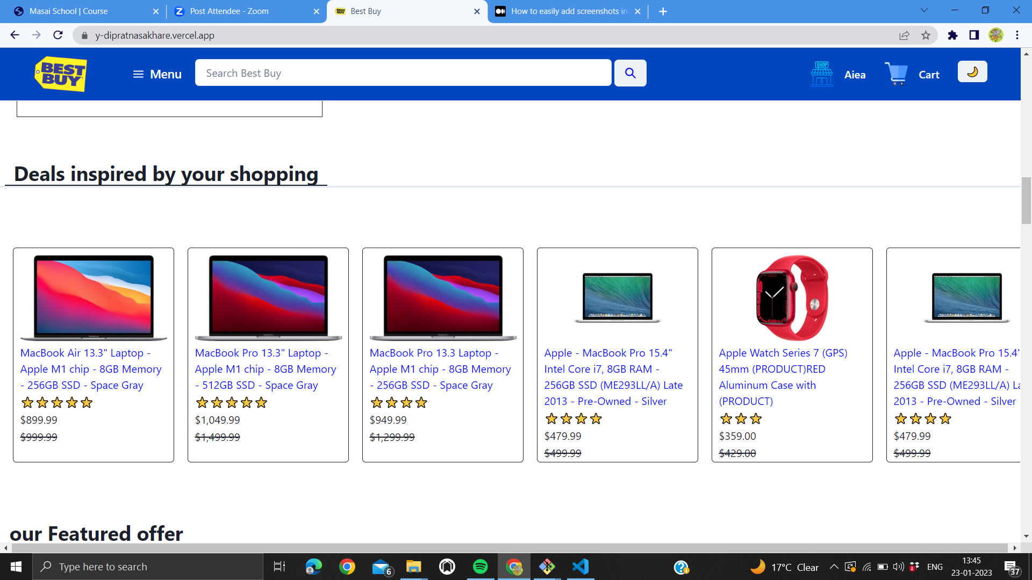
Task: Toggle the browser side panel
Action: click(974, 35)
